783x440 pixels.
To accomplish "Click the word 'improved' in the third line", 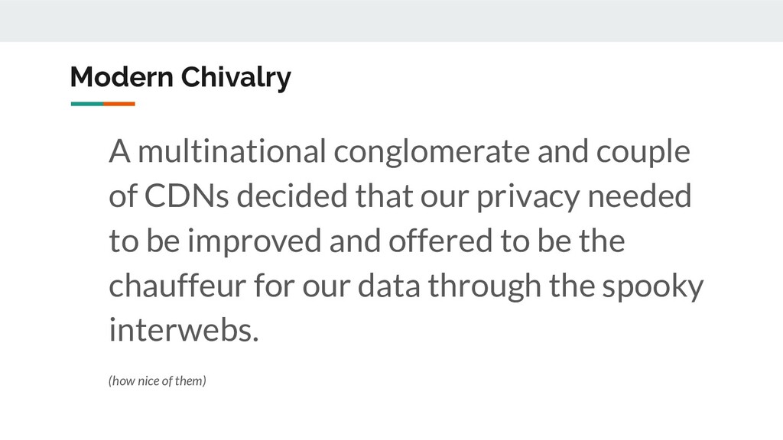I will click(x=255, y=242).
